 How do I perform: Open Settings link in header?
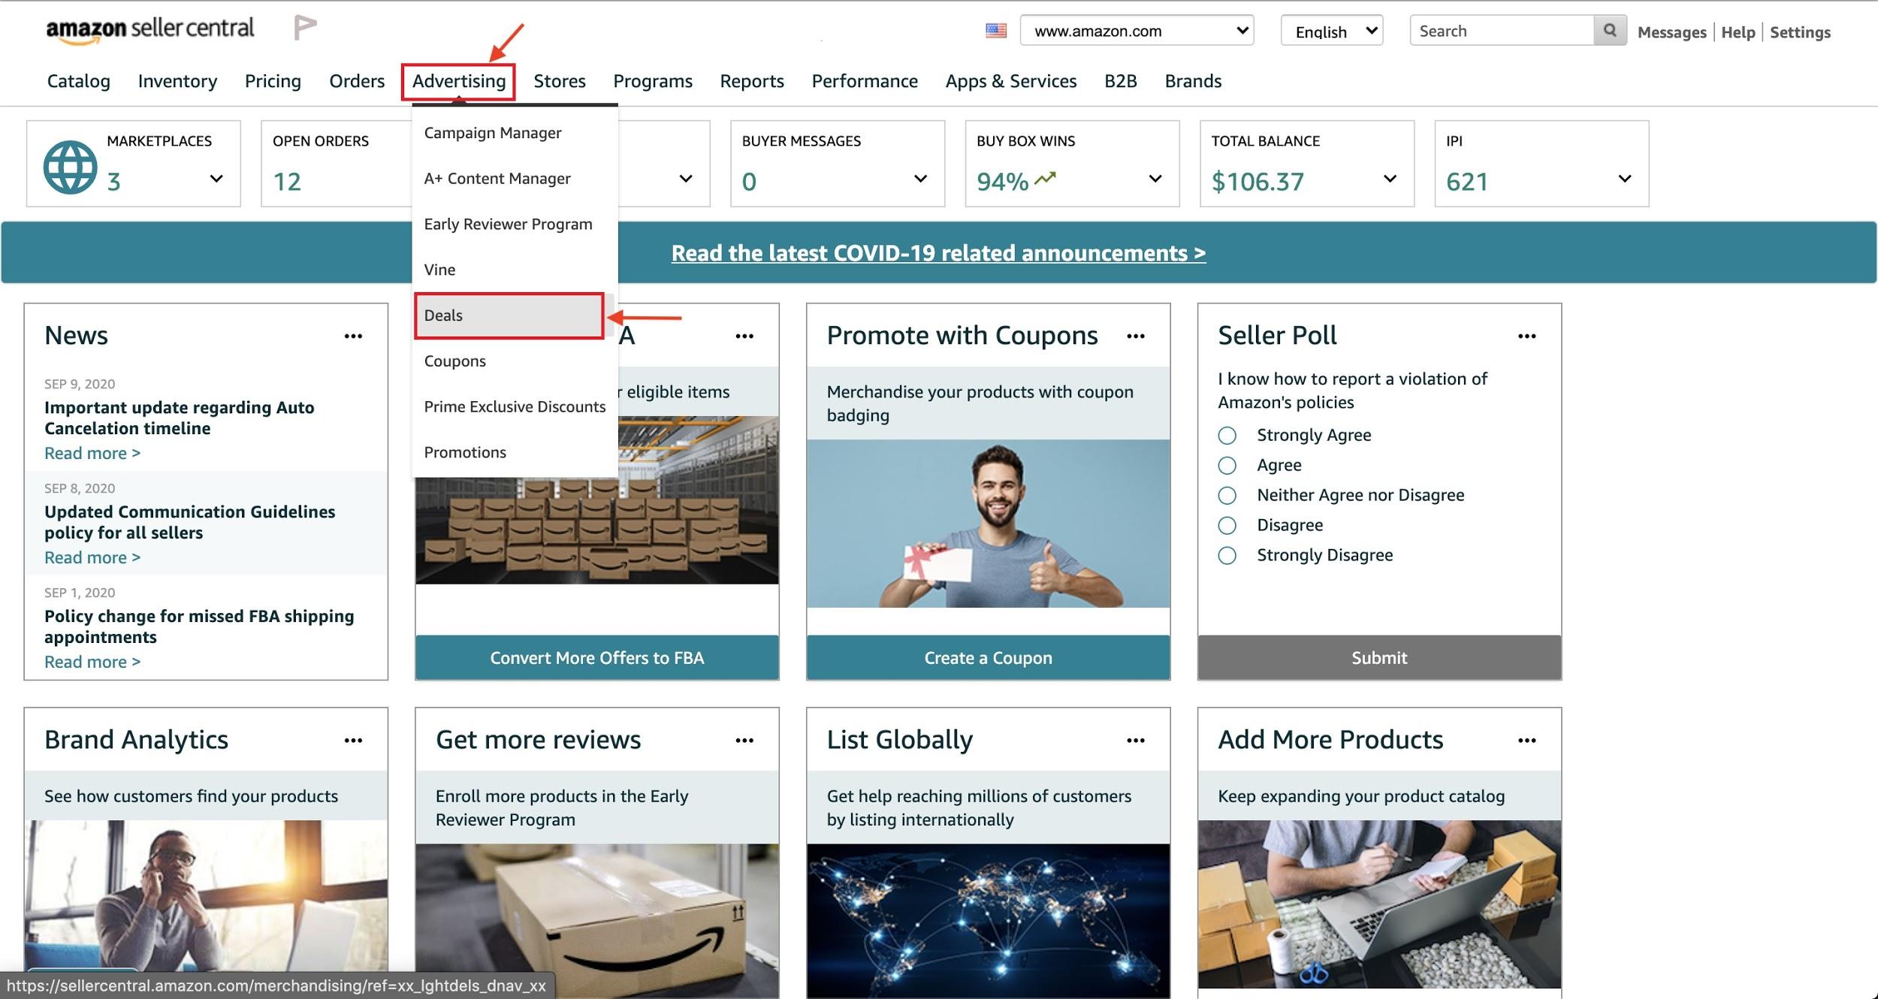click(x=1800, y=32)
